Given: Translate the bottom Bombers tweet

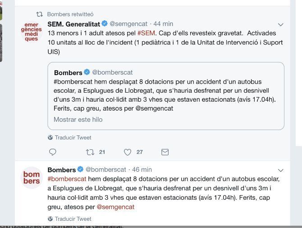Looking at the screenshot, I should click(73, 219).
